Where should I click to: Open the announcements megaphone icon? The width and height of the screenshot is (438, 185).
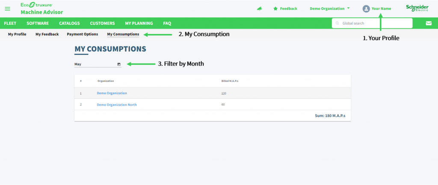click(259, 9)
